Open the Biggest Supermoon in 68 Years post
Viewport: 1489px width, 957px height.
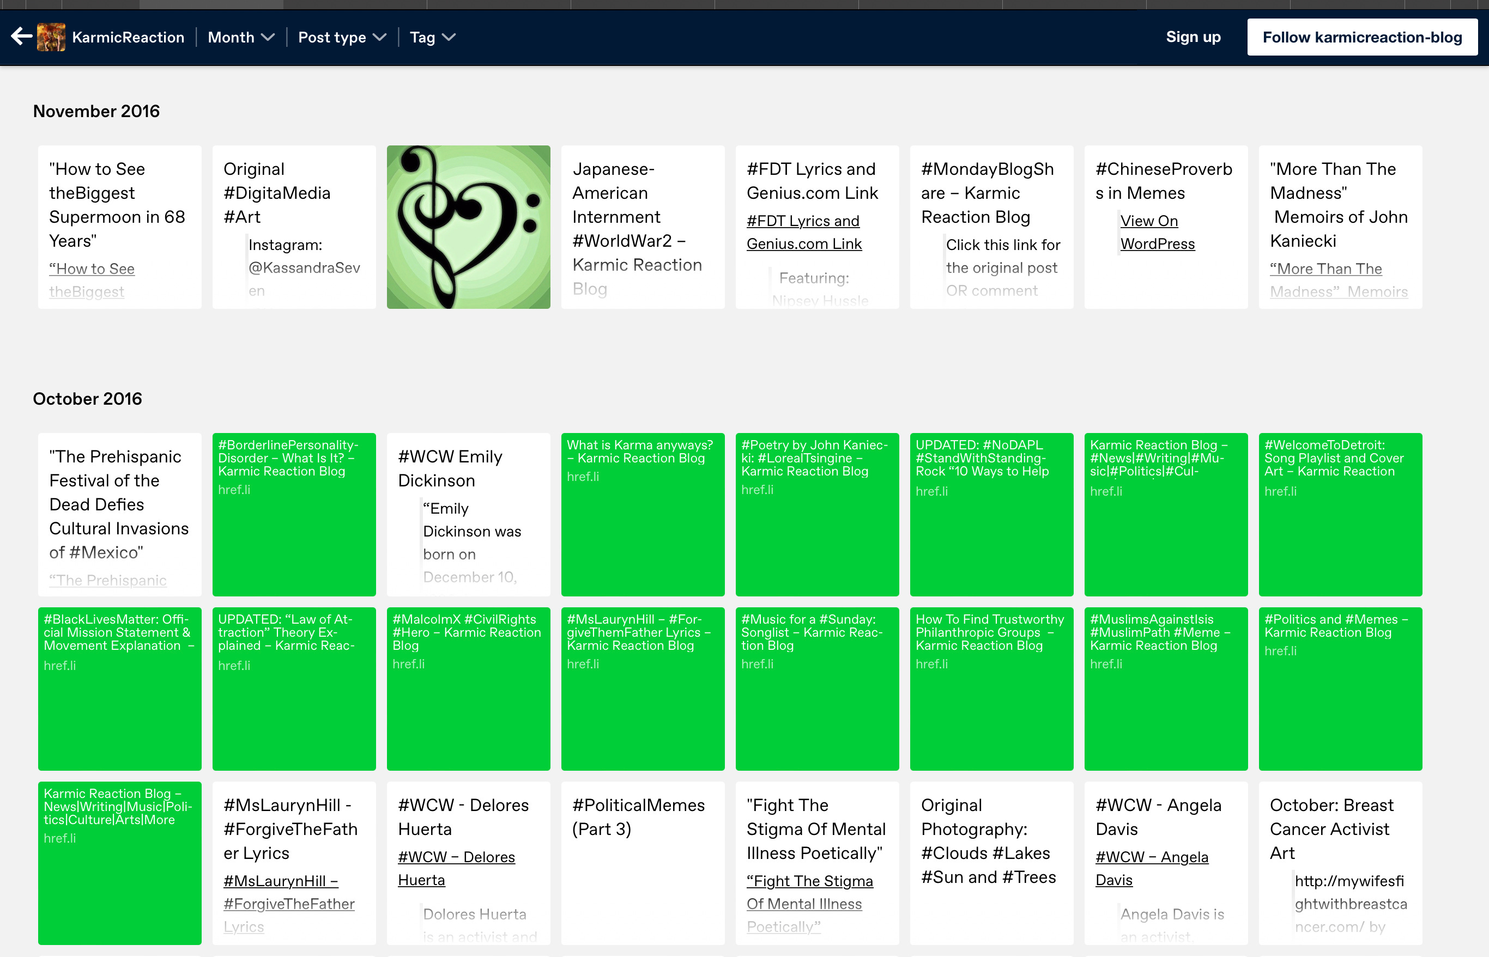click(119, 227)
